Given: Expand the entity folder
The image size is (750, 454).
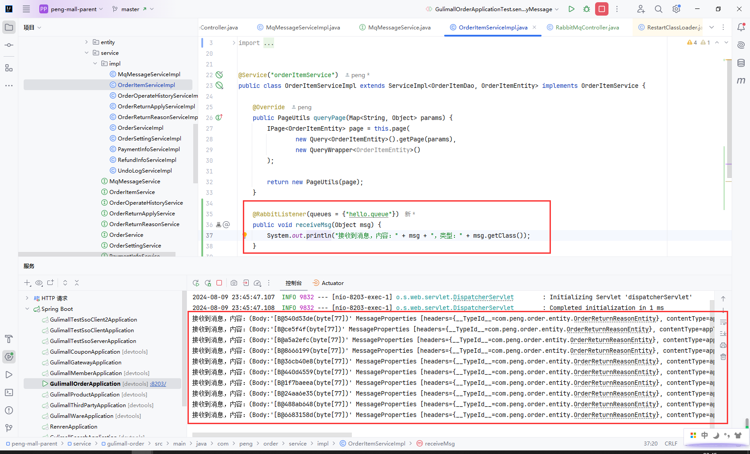Looking at the screenshot, I should (x=87, y=42).
